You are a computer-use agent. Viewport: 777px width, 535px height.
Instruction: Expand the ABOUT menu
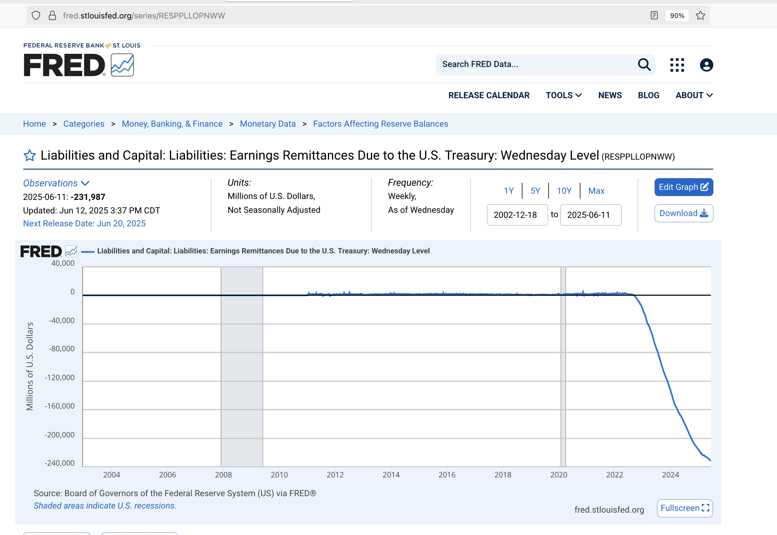coord(694,95)
